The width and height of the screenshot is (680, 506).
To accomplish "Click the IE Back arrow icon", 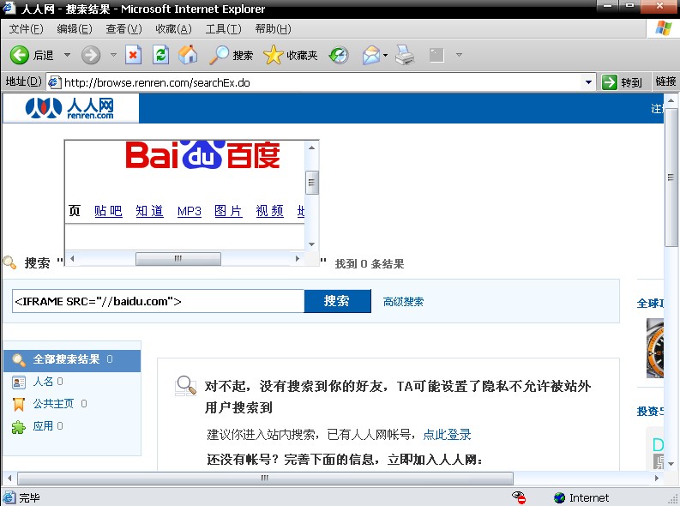I will pos(19,55).
